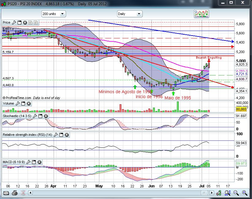Send chart by email envelope icon
Viewport: 252px width, 199px height.
tap(6, 193)
